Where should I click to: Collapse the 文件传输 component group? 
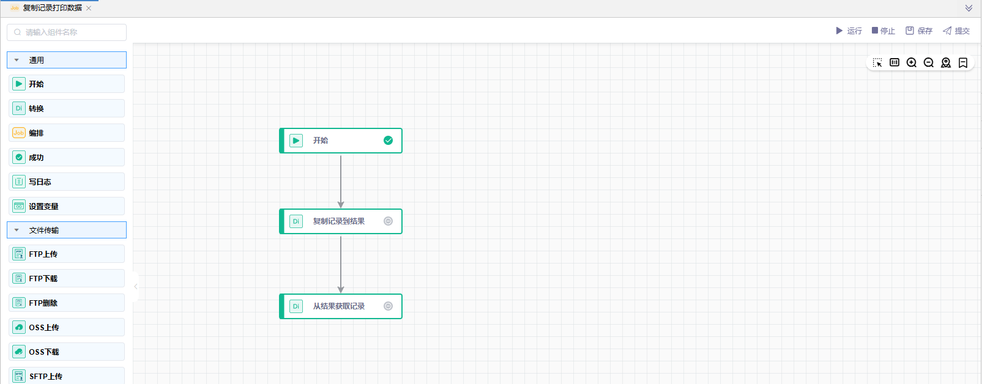17,231
